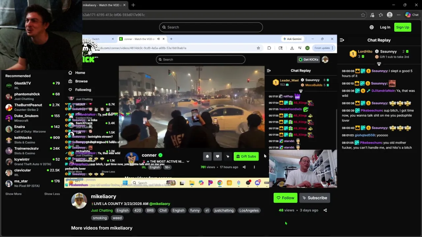422x237 pixels.
Task: Open Pikebeechum's profile from 08:00:39 message
Action: pos(371,111)
